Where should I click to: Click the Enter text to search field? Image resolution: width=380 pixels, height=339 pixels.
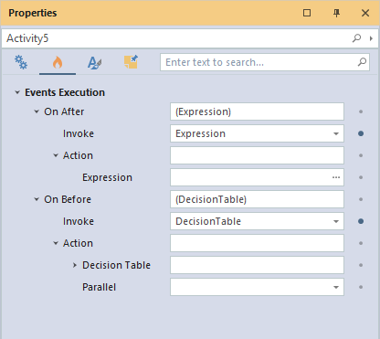click(265, 62)
